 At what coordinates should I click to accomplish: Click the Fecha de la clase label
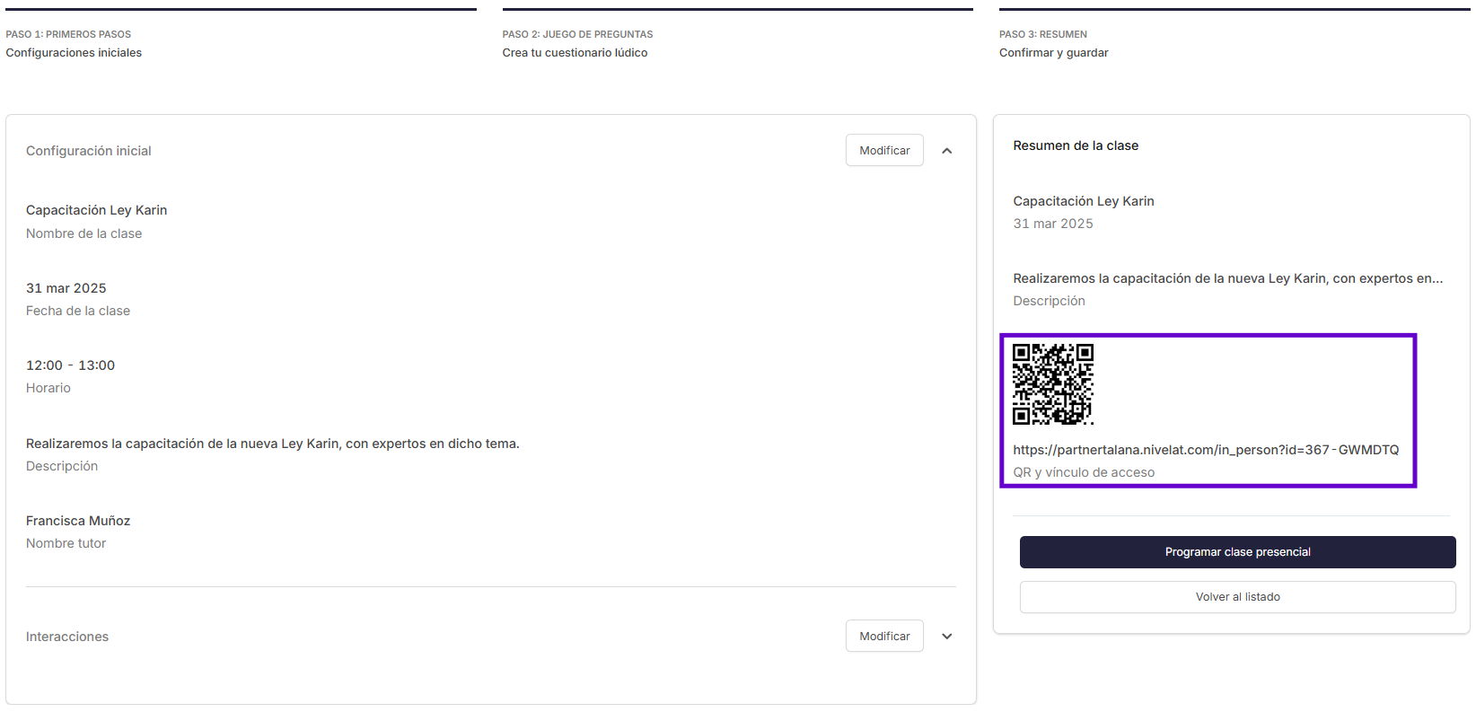pos(77,311)
